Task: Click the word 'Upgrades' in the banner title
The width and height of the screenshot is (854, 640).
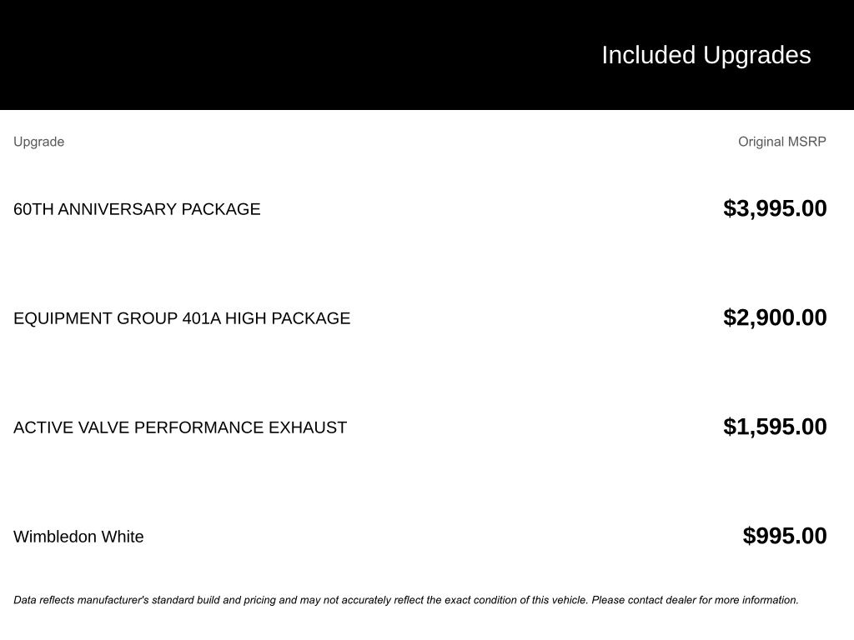Action: point(756,55)
